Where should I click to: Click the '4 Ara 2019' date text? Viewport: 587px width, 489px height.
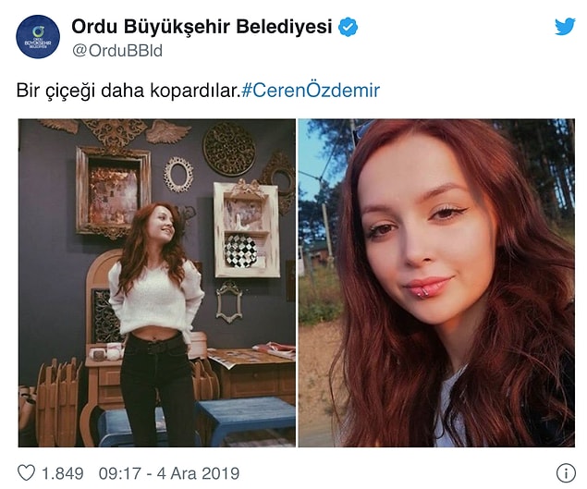pyautogui.click(x=198, y=473)
